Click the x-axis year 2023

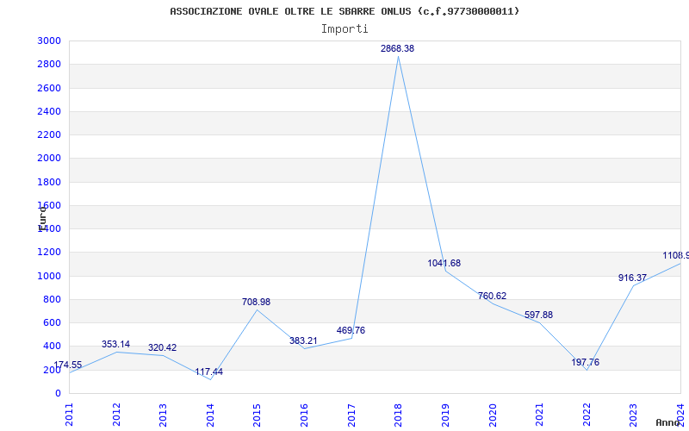click(633, 415)
